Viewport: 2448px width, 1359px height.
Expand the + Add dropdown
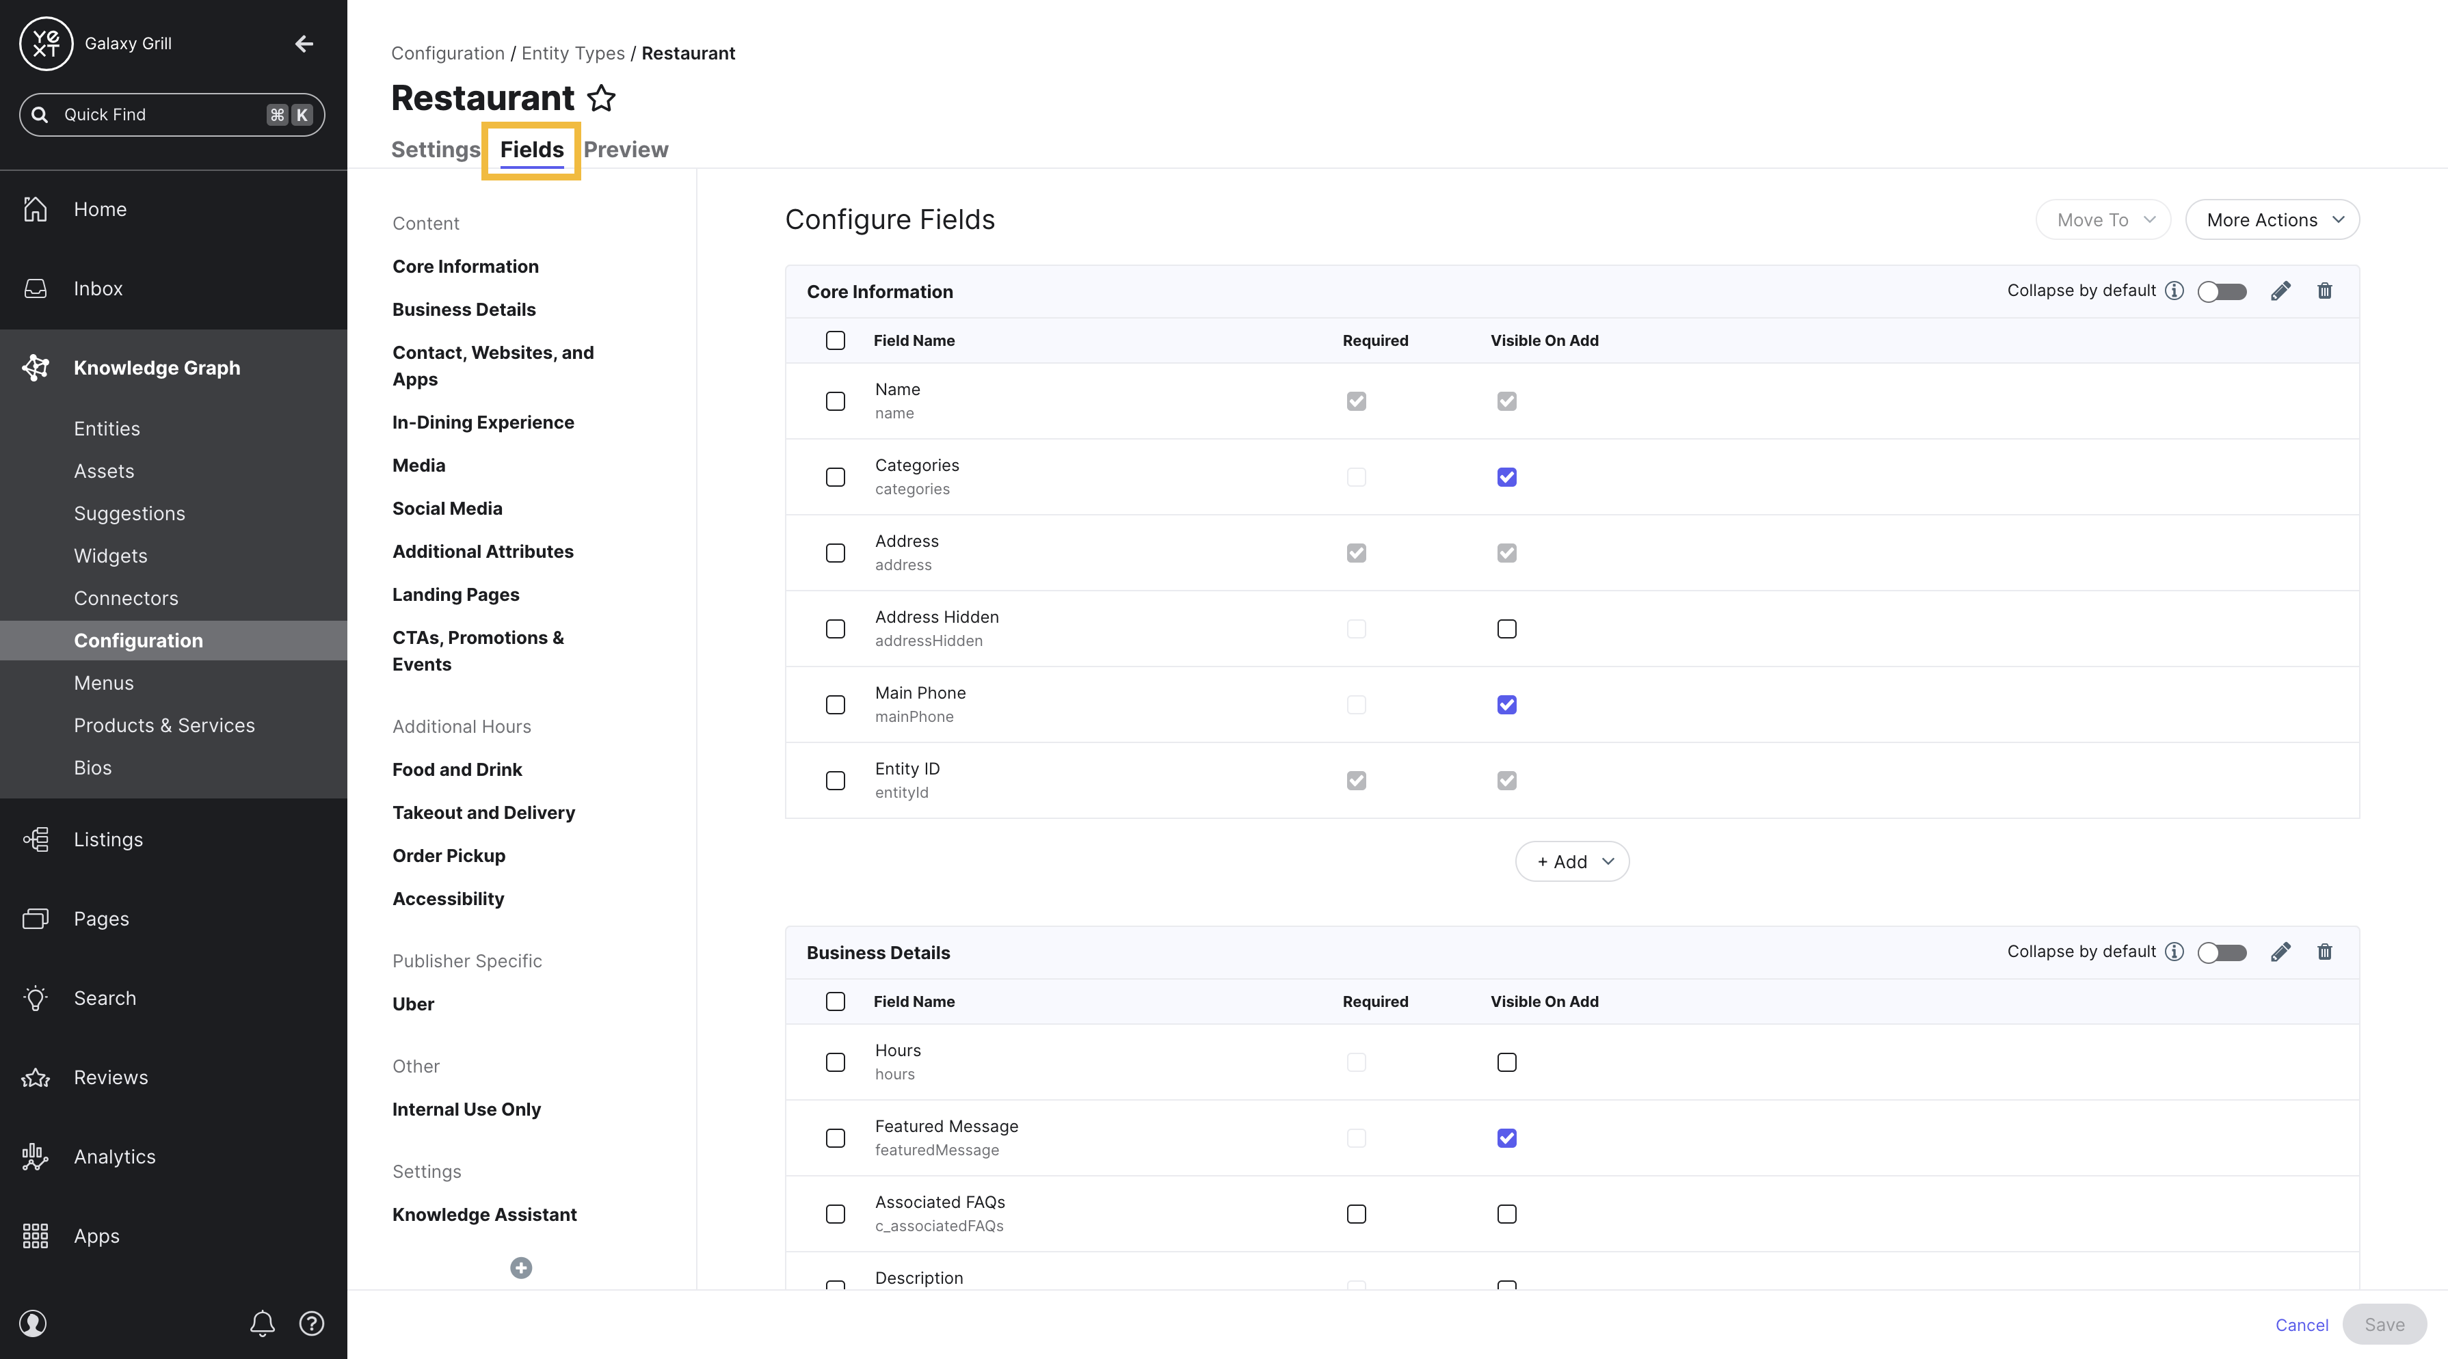[x=1572, y=861]
